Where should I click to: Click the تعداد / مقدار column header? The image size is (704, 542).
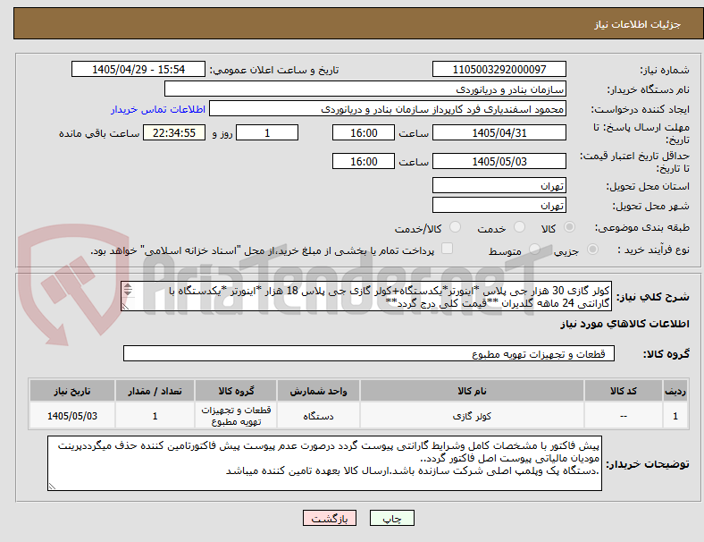[x=155, y=391]
